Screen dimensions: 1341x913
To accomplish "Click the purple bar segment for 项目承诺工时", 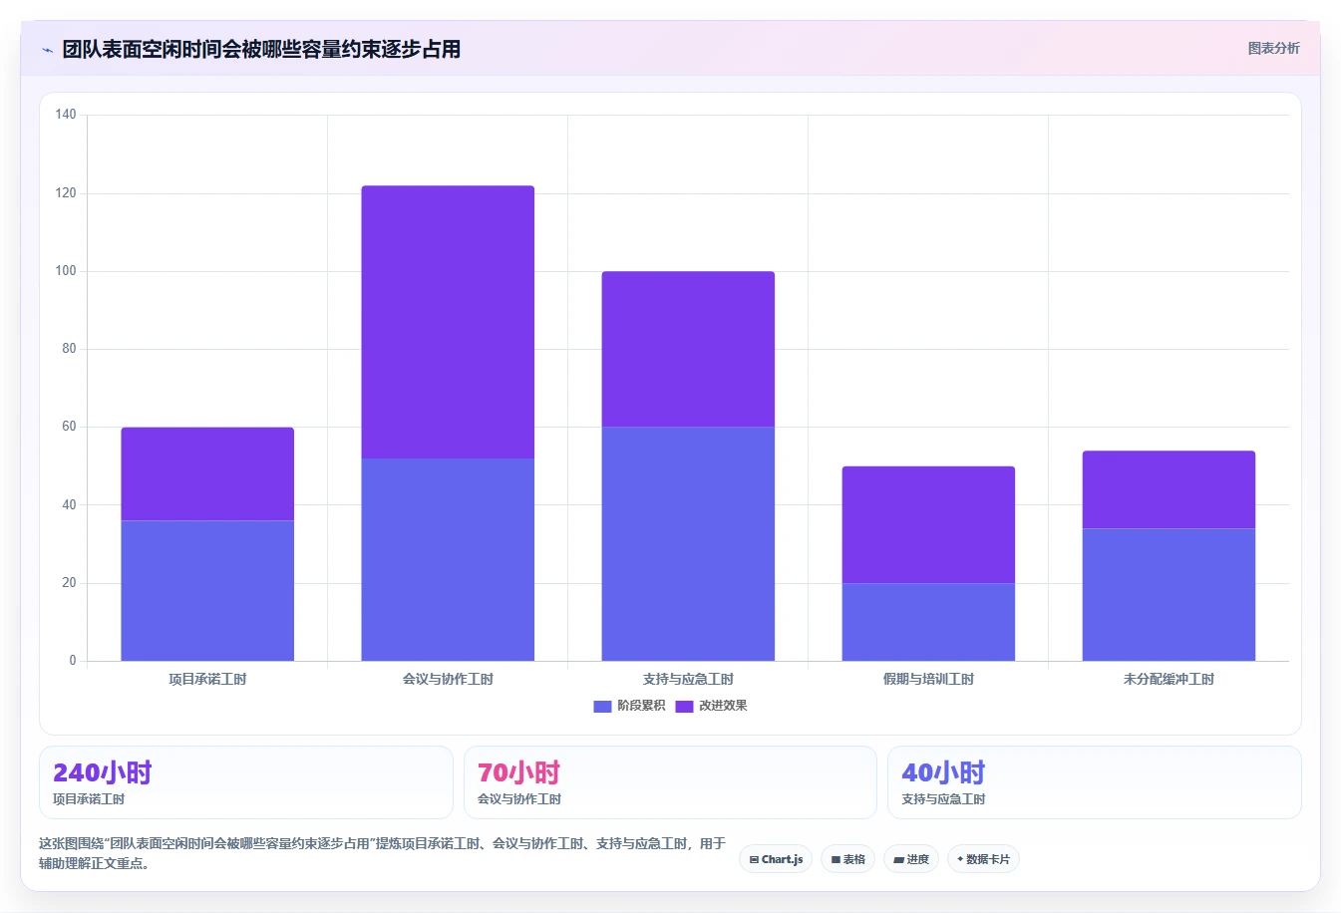I will click(x=207, y=473).
